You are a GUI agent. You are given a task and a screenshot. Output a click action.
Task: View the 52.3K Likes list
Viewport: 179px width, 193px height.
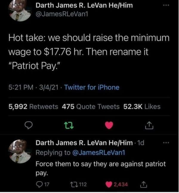coord(142,106)
